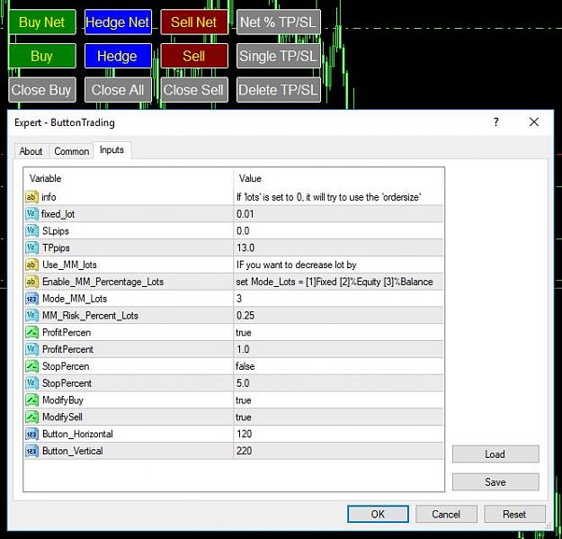
Task: Click the Mode_MM_Lots integer icon
Action: tap(31, 299)
